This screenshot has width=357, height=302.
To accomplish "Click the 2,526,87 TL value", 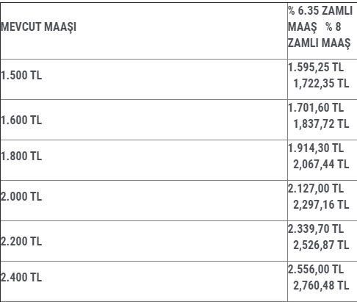I will (321, 245).
